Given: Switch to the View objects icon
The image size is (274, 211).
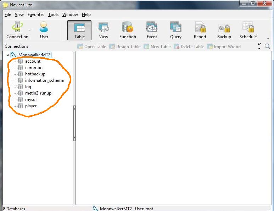Looking at the screenshot, I should (104, 30).
